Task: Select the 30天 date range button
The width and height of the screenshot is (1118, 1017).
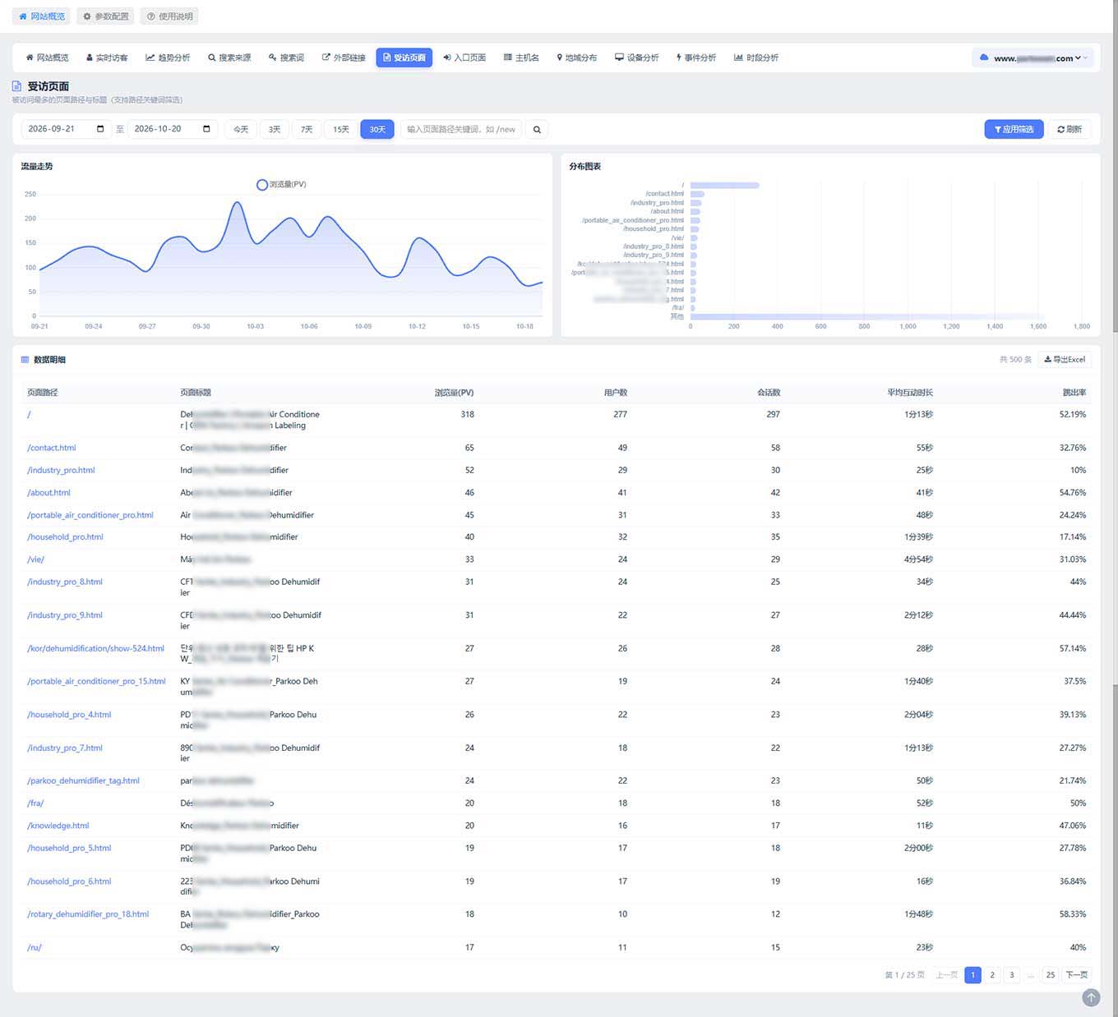Action: (x=377, y=130)
